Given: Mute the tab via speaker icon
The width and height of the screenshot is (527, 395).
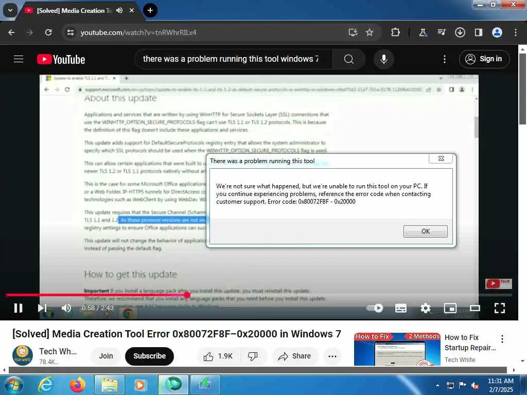Looking at the screenshot, I should pos(119,10).
